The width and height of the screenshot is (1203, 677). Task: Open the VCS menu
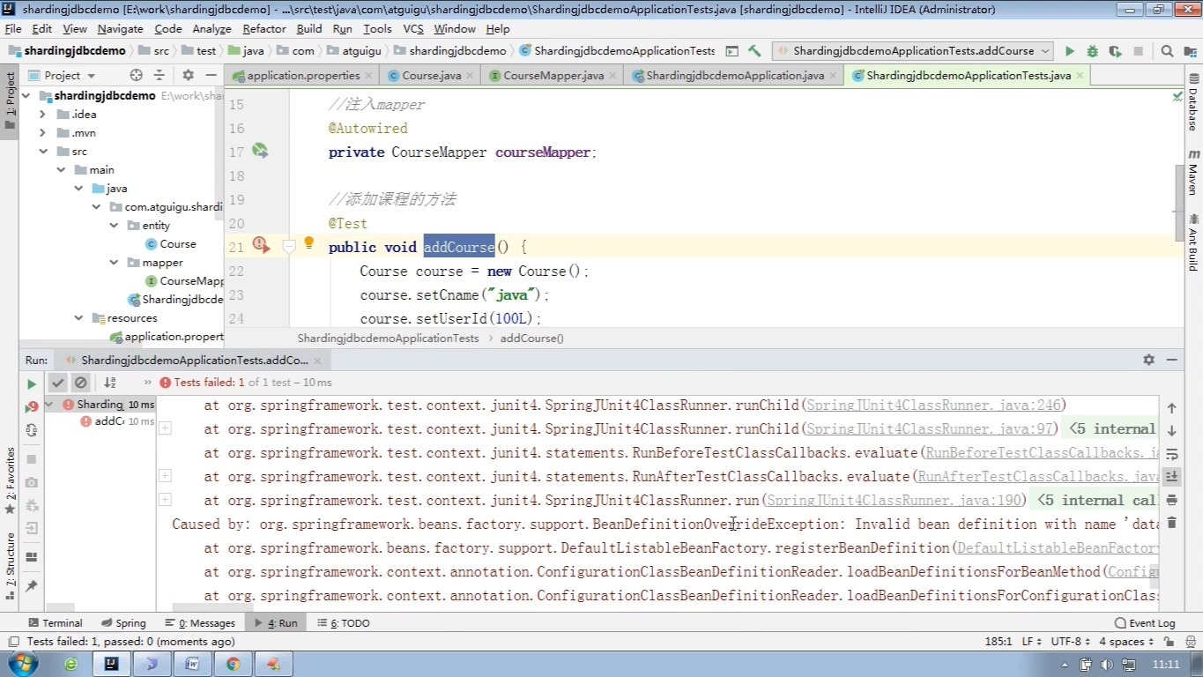413,28
